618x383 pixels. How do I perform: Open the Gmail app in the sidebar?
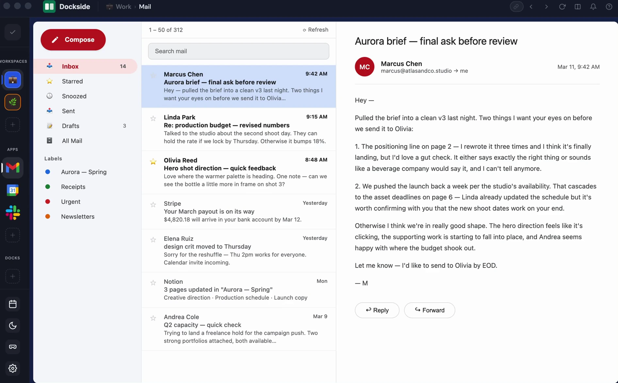pyautogui.click(x=13, y=168)
